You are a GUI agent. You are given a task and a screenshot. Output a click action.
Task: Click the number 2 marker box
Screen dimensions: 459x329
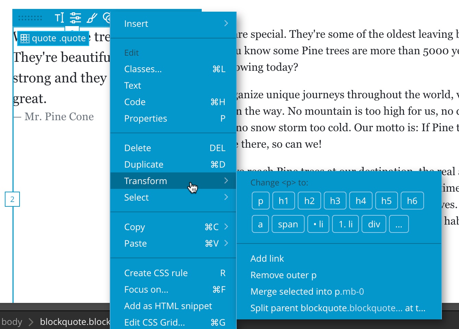pyautogui.click(x=12, y=199)
